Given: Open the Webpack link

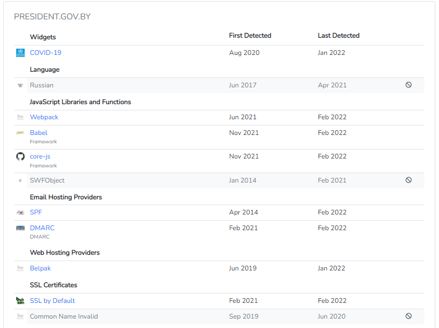Looking at the screenshot, I should pos(44,117).
